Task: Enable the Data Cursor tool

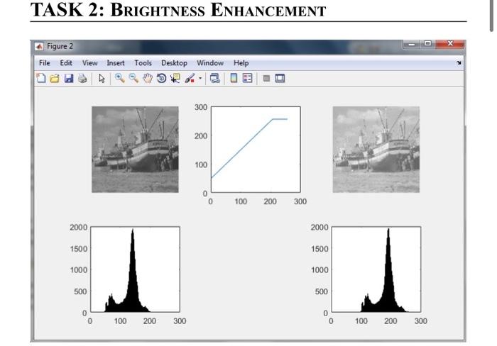Action: (x=175, y=78)
